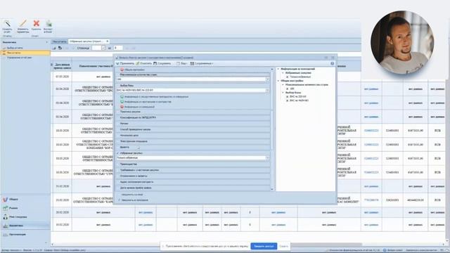Collapse the Аналитика sidebar panel header
Viewport: 450px width, 253px height.
(x=47, y=42)
